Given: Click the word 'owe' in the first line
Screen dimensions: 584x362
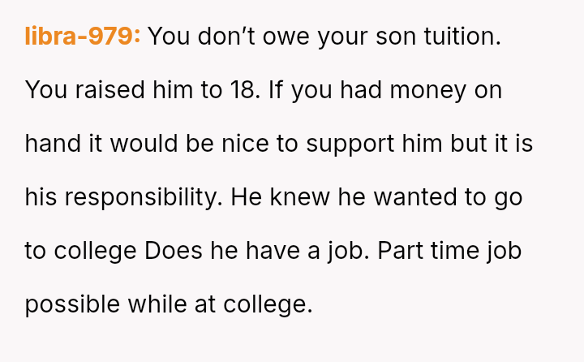Looking at the screenshot, I should (286, 37).
